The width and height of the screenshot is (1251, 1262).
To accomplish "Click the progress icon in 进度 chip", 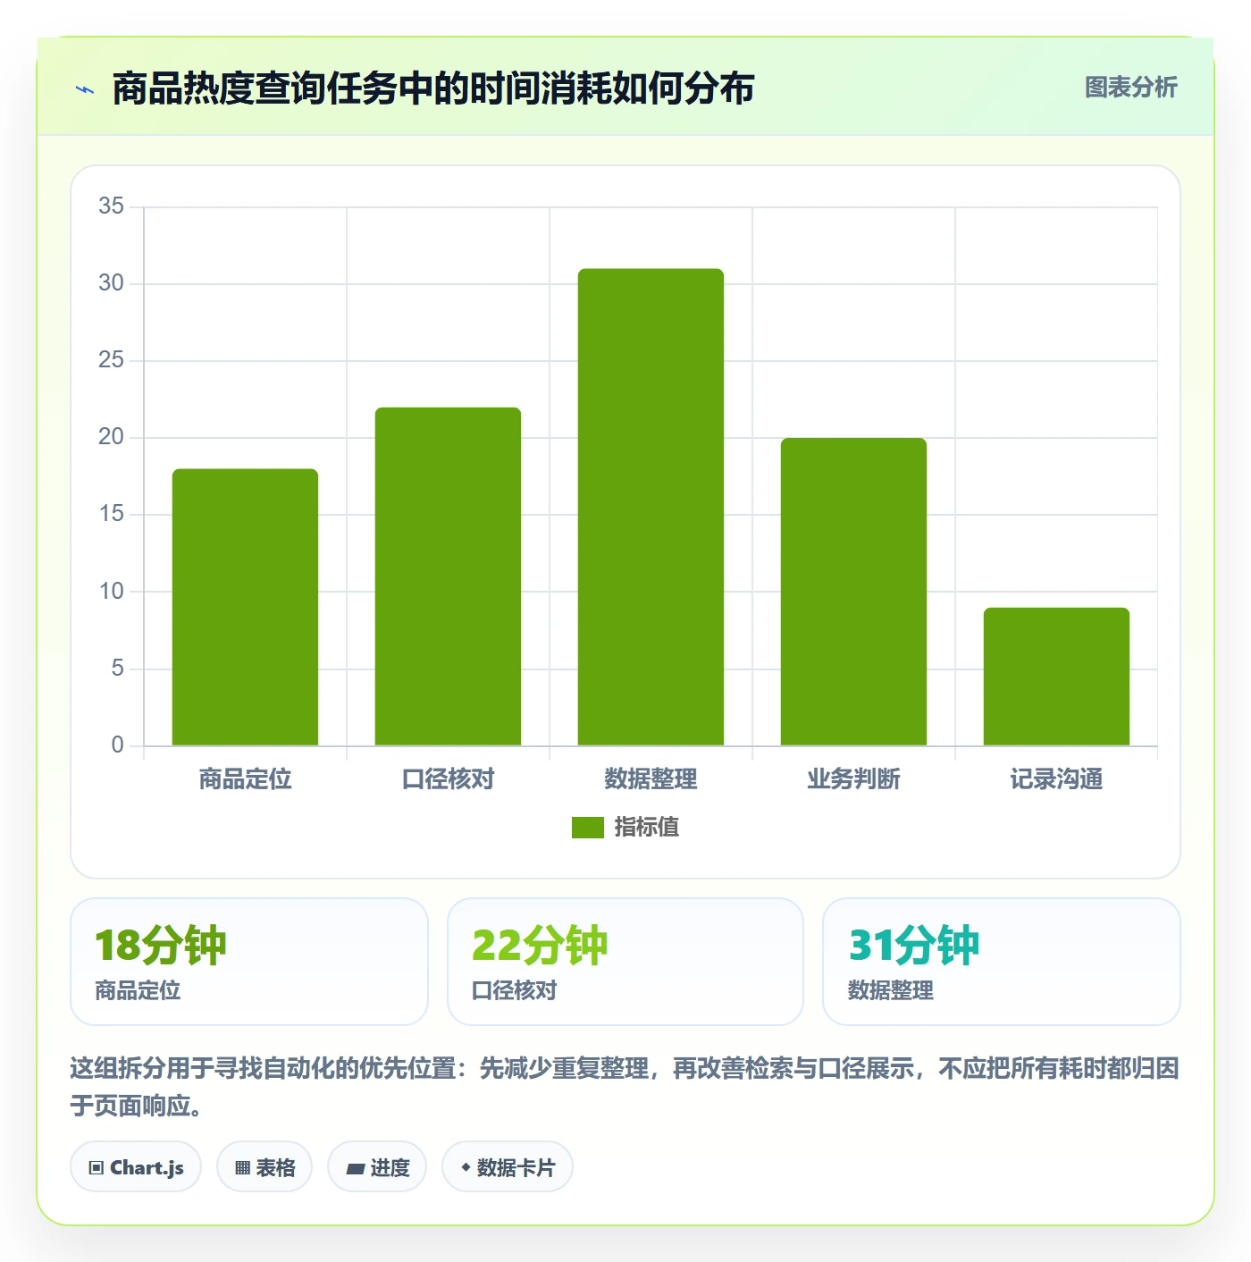I will 356,1168.
